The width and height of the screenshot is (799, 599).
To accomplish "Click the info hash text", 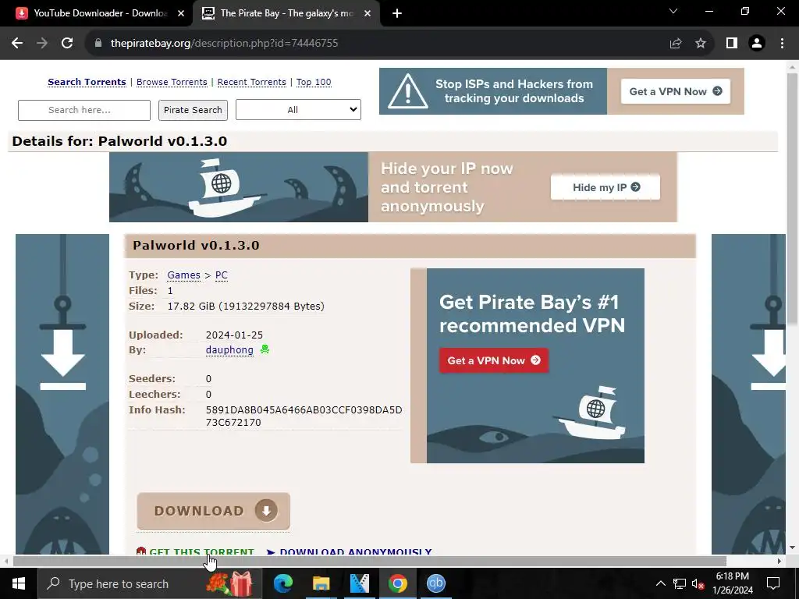I will pos(304,416).
